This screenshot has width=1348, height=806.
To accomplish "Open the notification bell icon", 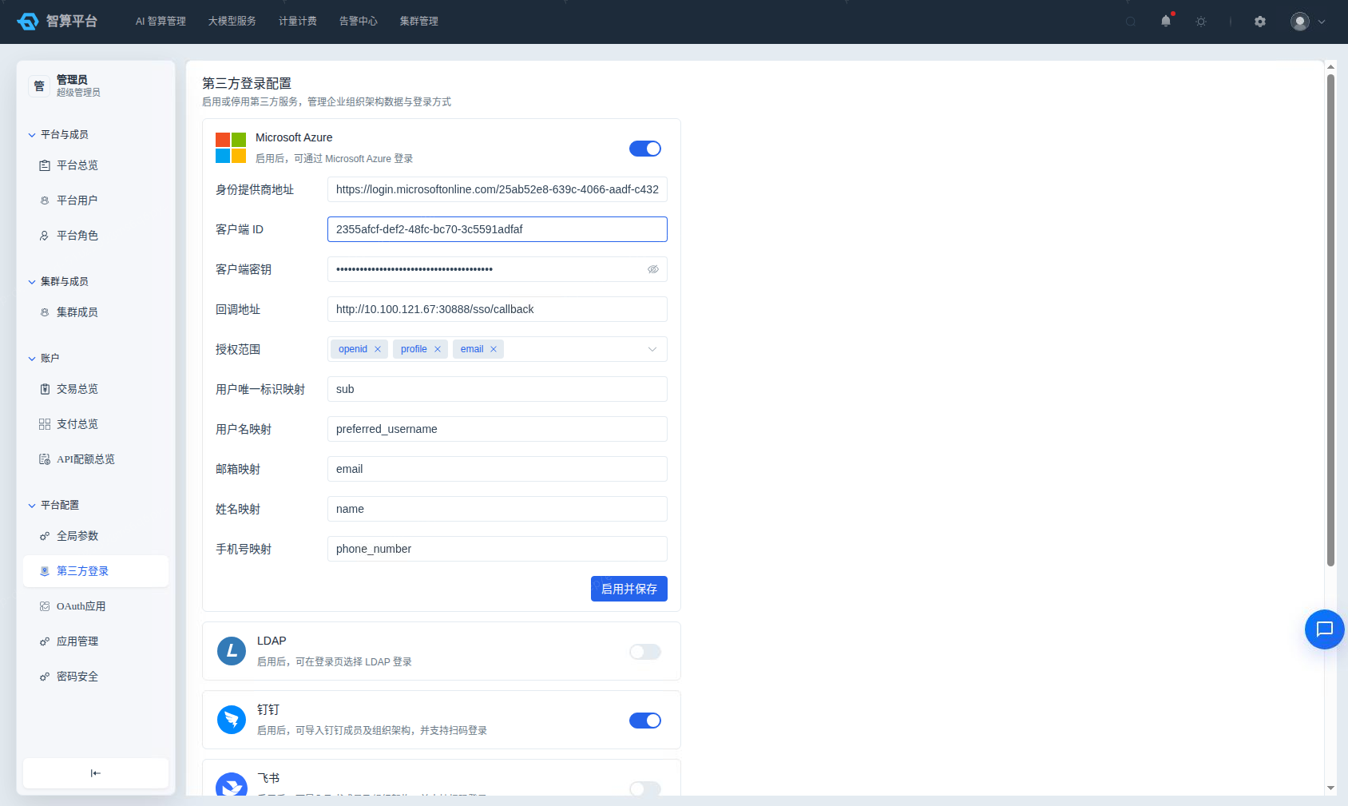I will pyautogui.click(x=1166, y=22).
